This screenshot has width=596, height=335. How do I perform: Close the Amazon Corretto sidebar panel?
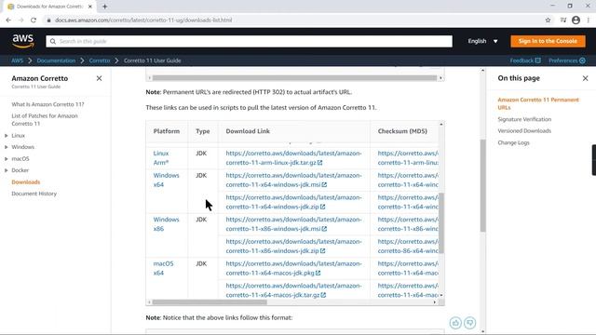pos(100,78)
